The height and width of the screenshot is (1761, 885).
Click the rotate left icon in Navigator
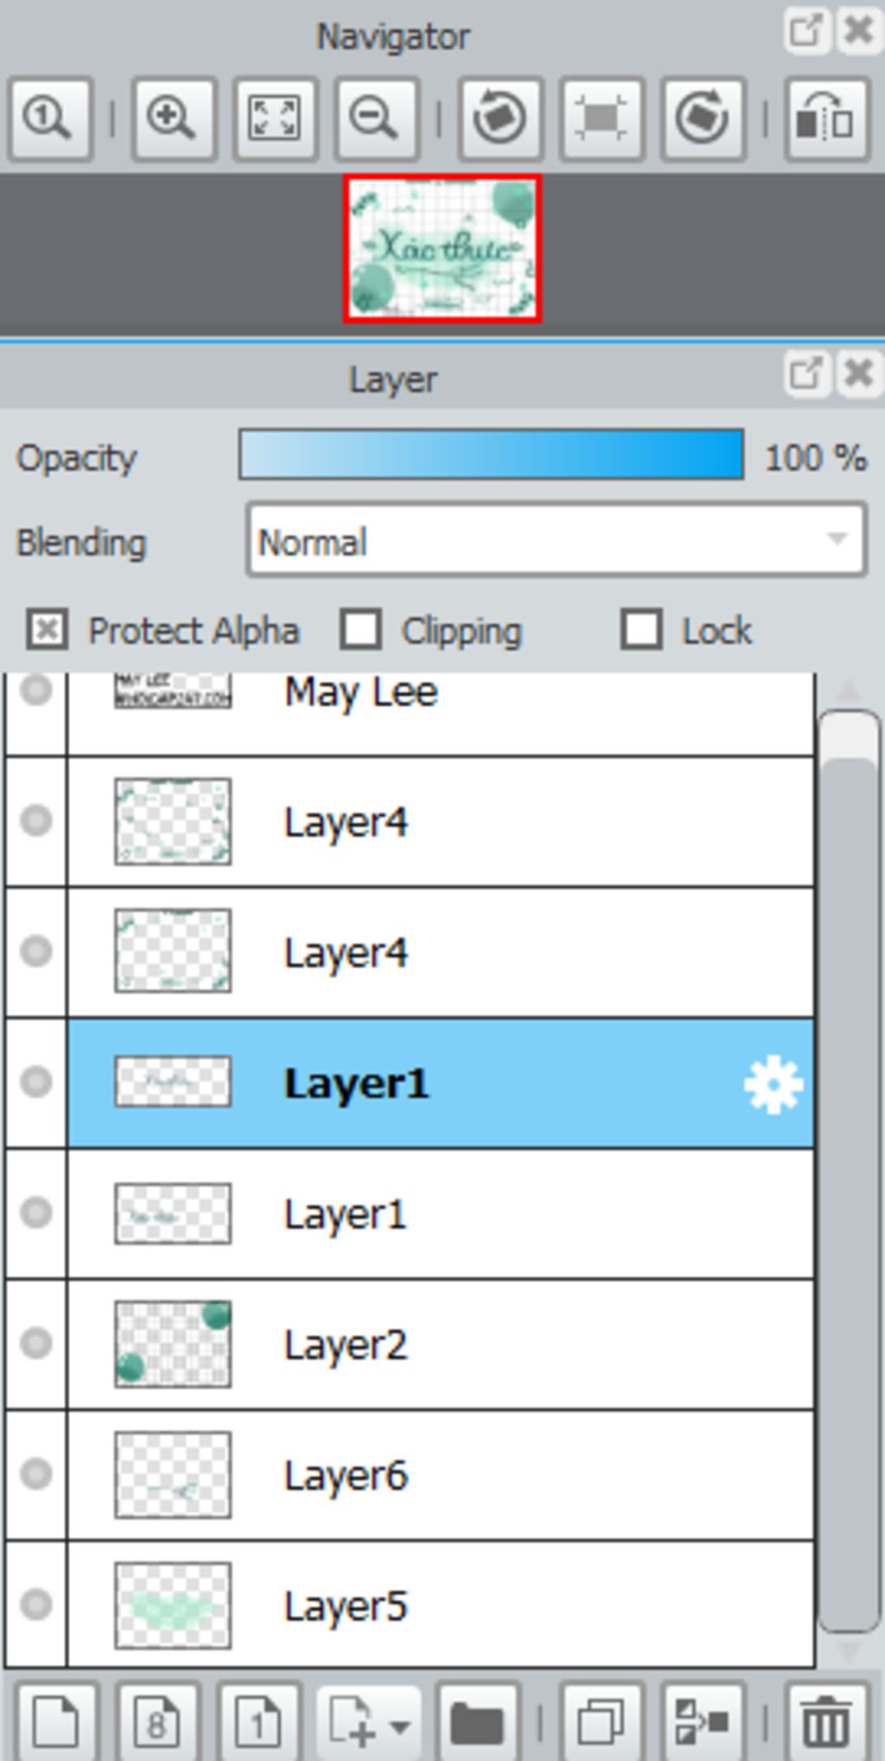[x=500, y=118]
